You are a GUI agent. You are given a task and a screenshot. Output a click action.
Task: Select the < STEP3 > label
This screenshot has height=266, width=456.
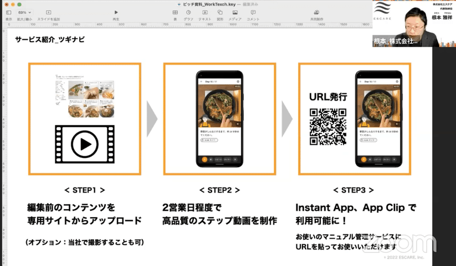click(x=353, y=190)
